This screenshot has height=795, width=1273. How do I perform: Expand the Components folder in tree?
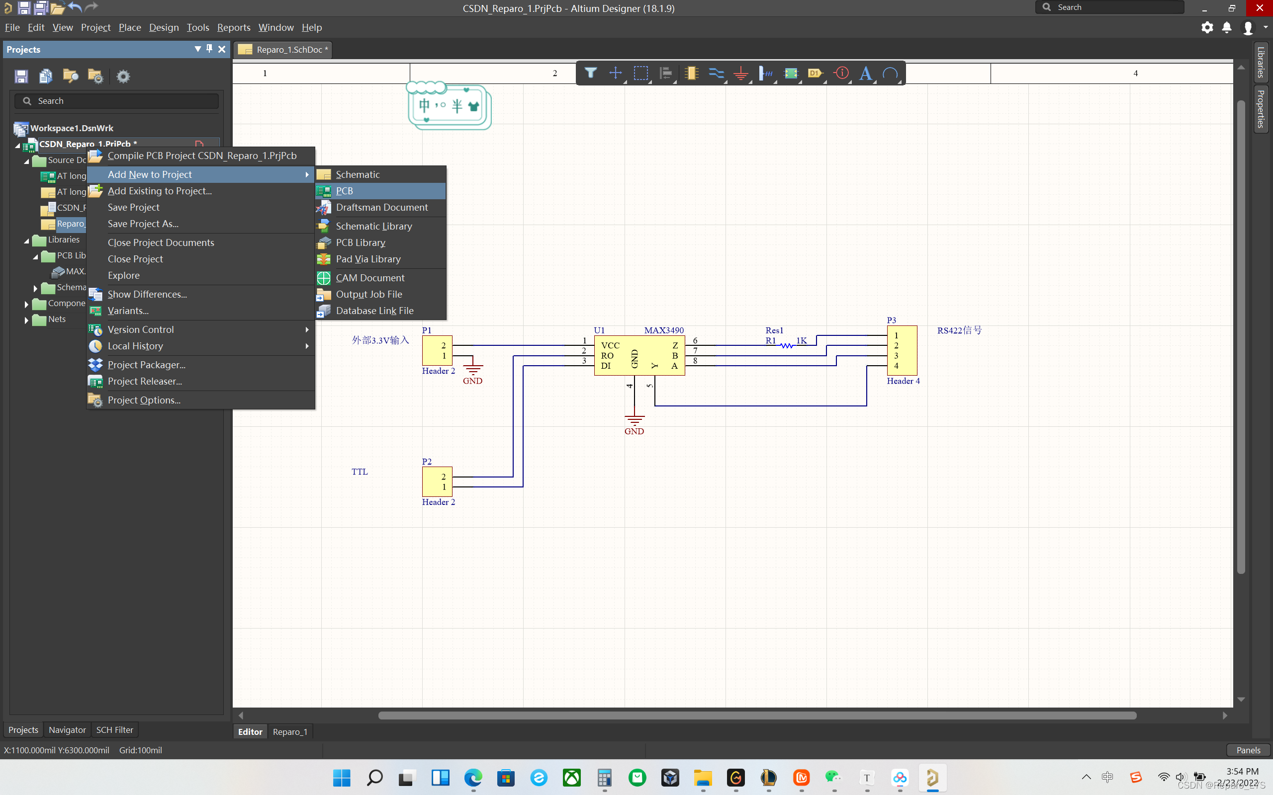tap(26, 304)
